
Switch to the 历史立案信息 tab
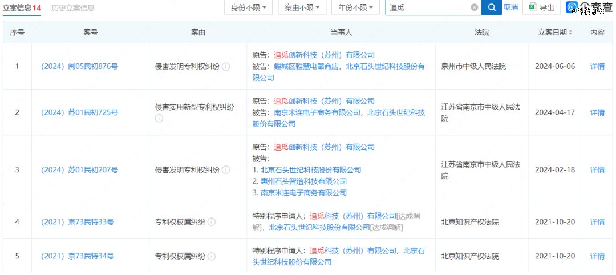click(x=73, y=7)
